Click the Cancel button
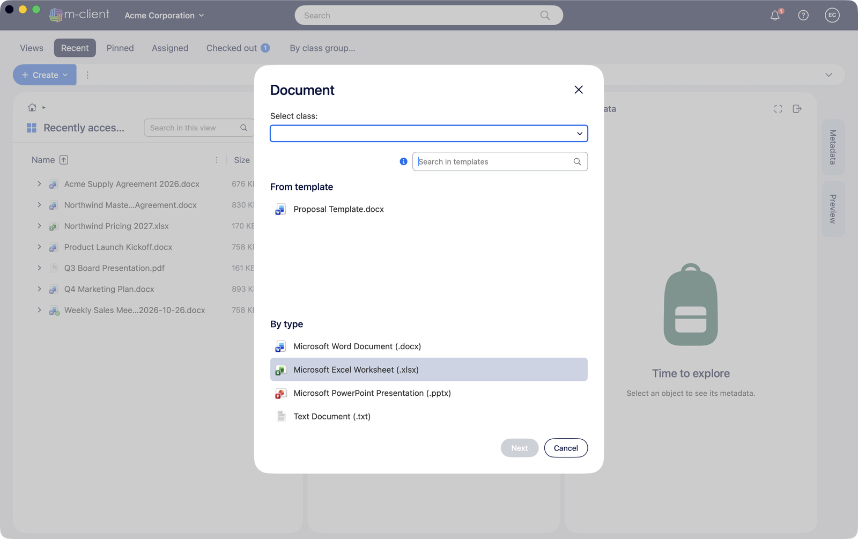This screenshot has width=858, height=539. pyautogui.click(x=566, y=448)
